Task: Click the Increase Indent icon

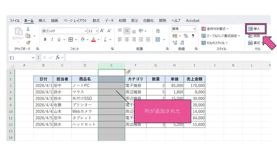Action: point(148,40)
